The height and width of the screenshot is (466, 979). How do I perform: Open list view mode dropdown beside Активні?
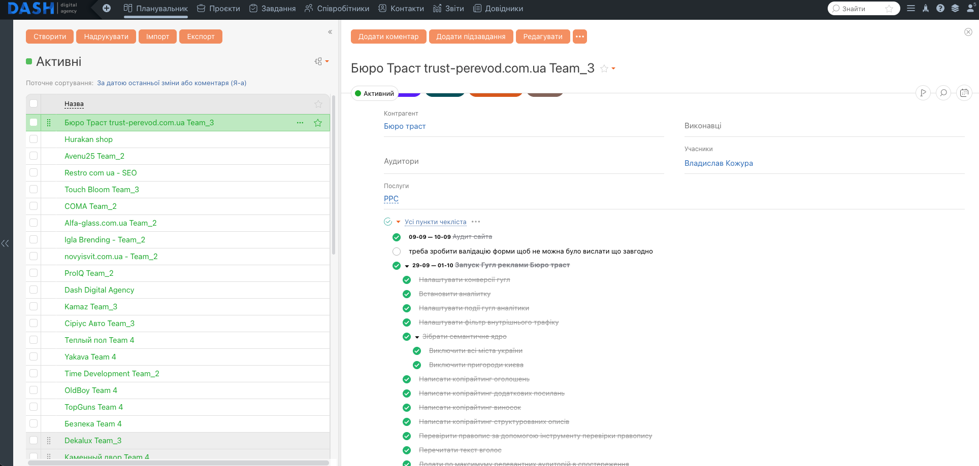[x=321, y=61]
